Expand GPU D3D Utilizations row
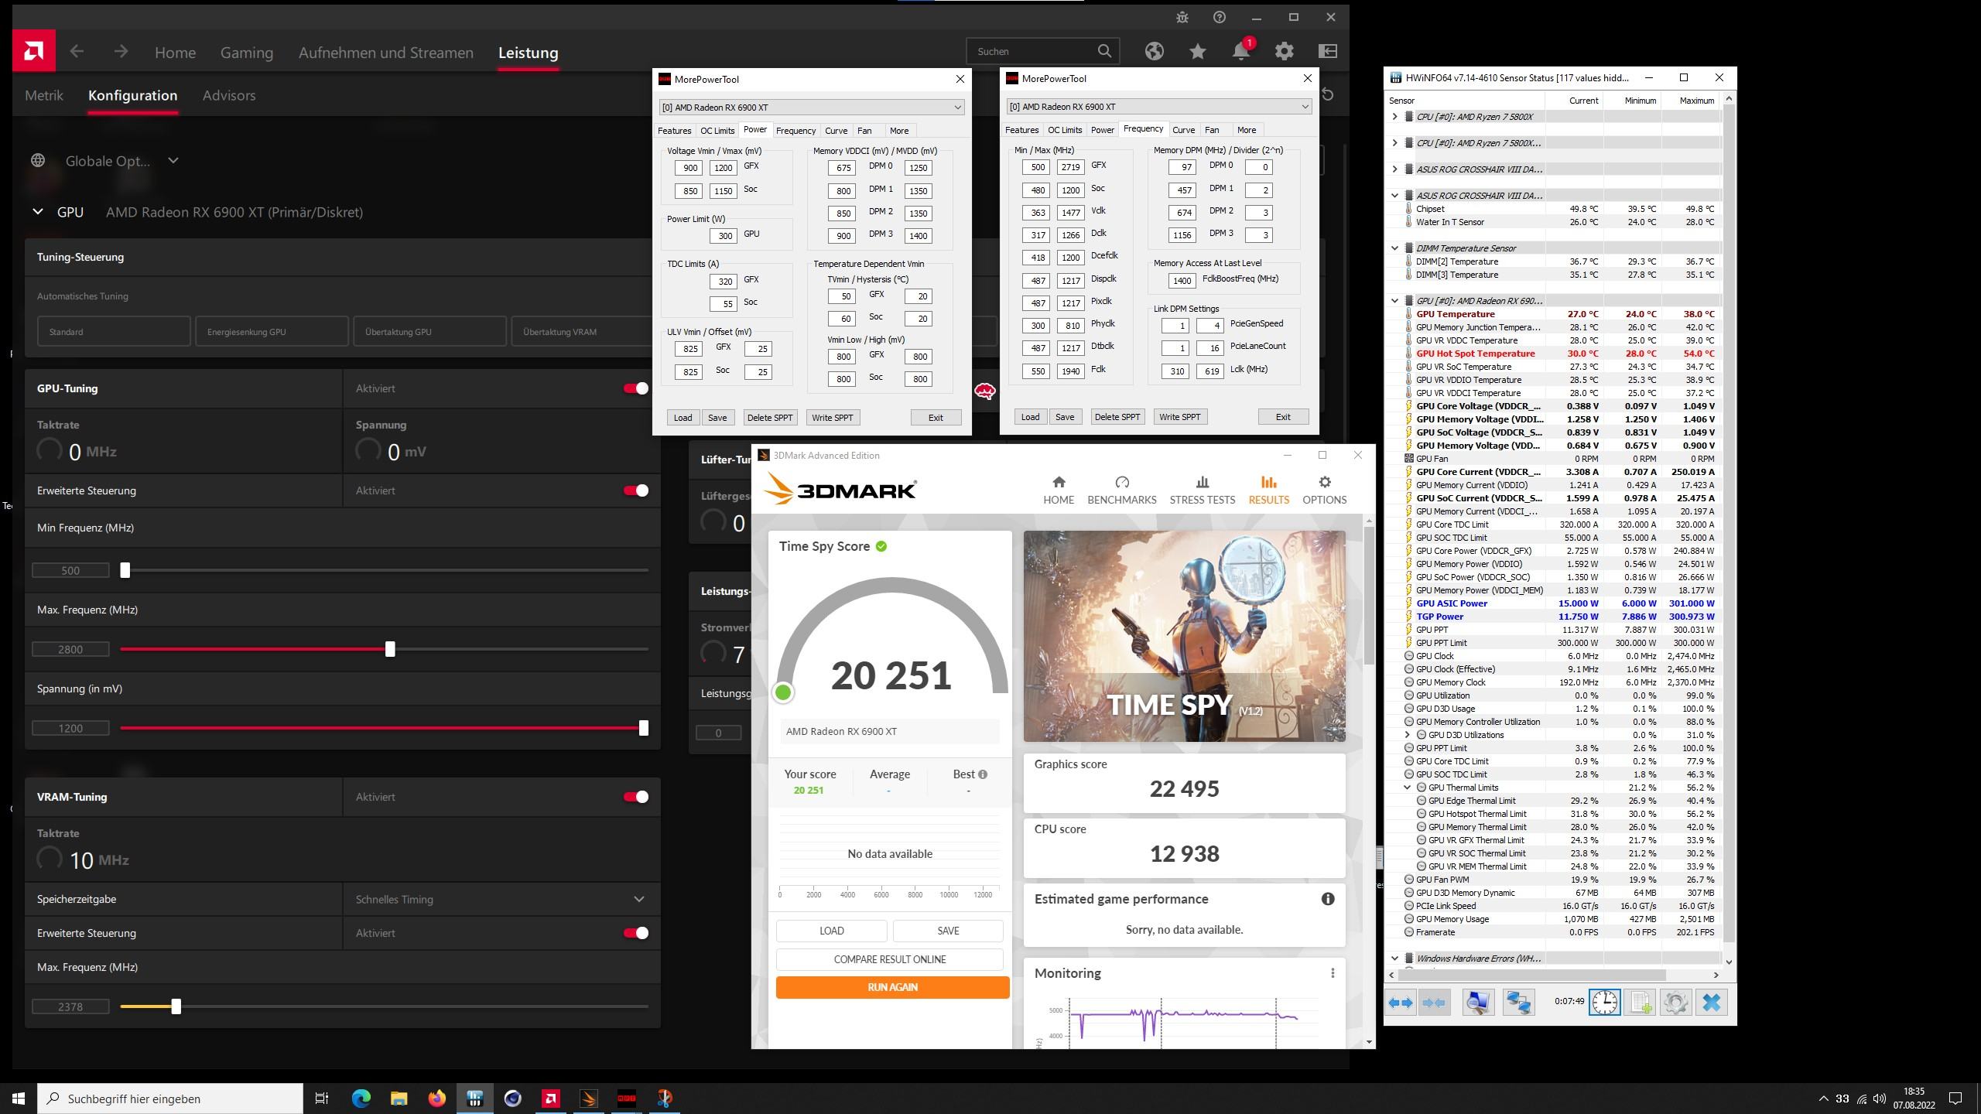The image size is (1981, 1114). 1408,735
